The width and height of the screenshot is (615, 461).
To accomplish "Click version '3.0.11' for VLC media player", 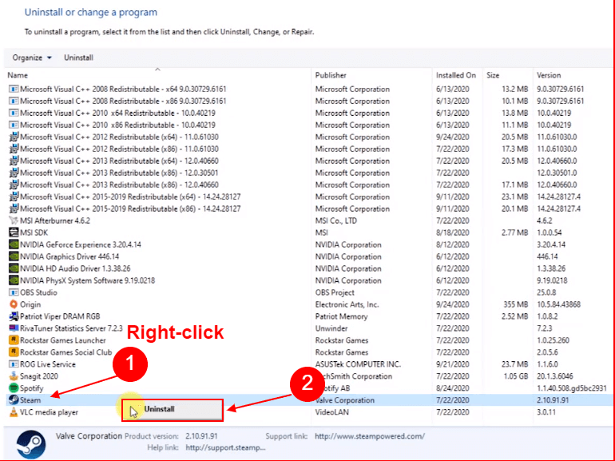I will [x=546, y=412].
